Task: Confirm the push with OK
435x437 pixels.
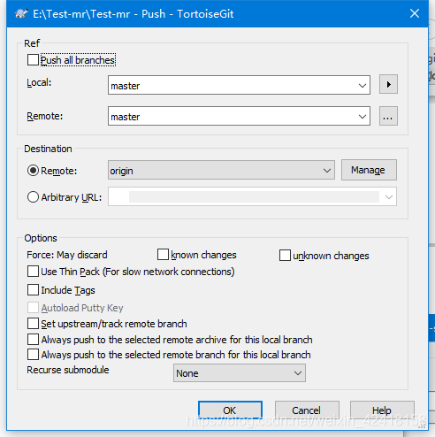Action: tap(230, 410)
